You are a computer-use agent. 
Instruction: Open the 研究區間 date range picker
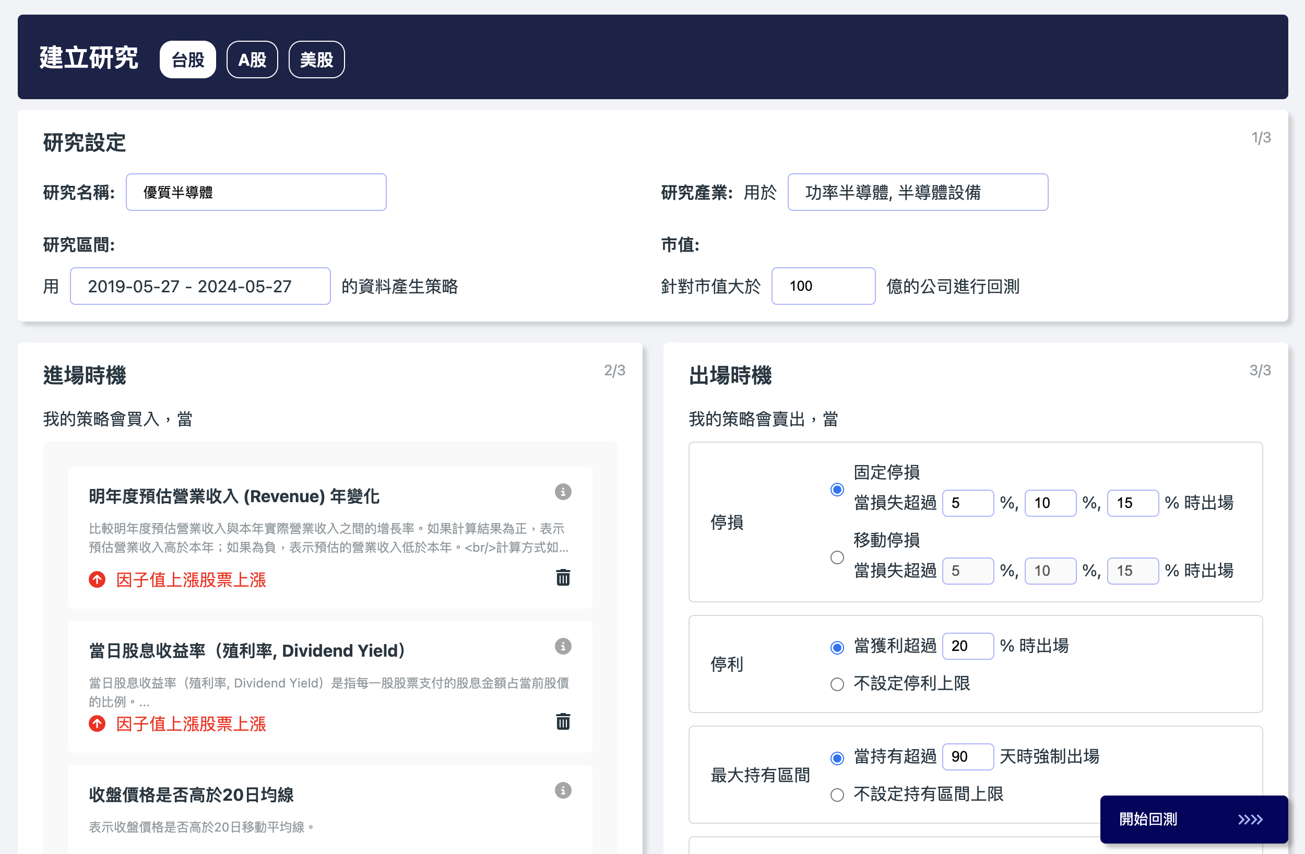click(200, 286)
